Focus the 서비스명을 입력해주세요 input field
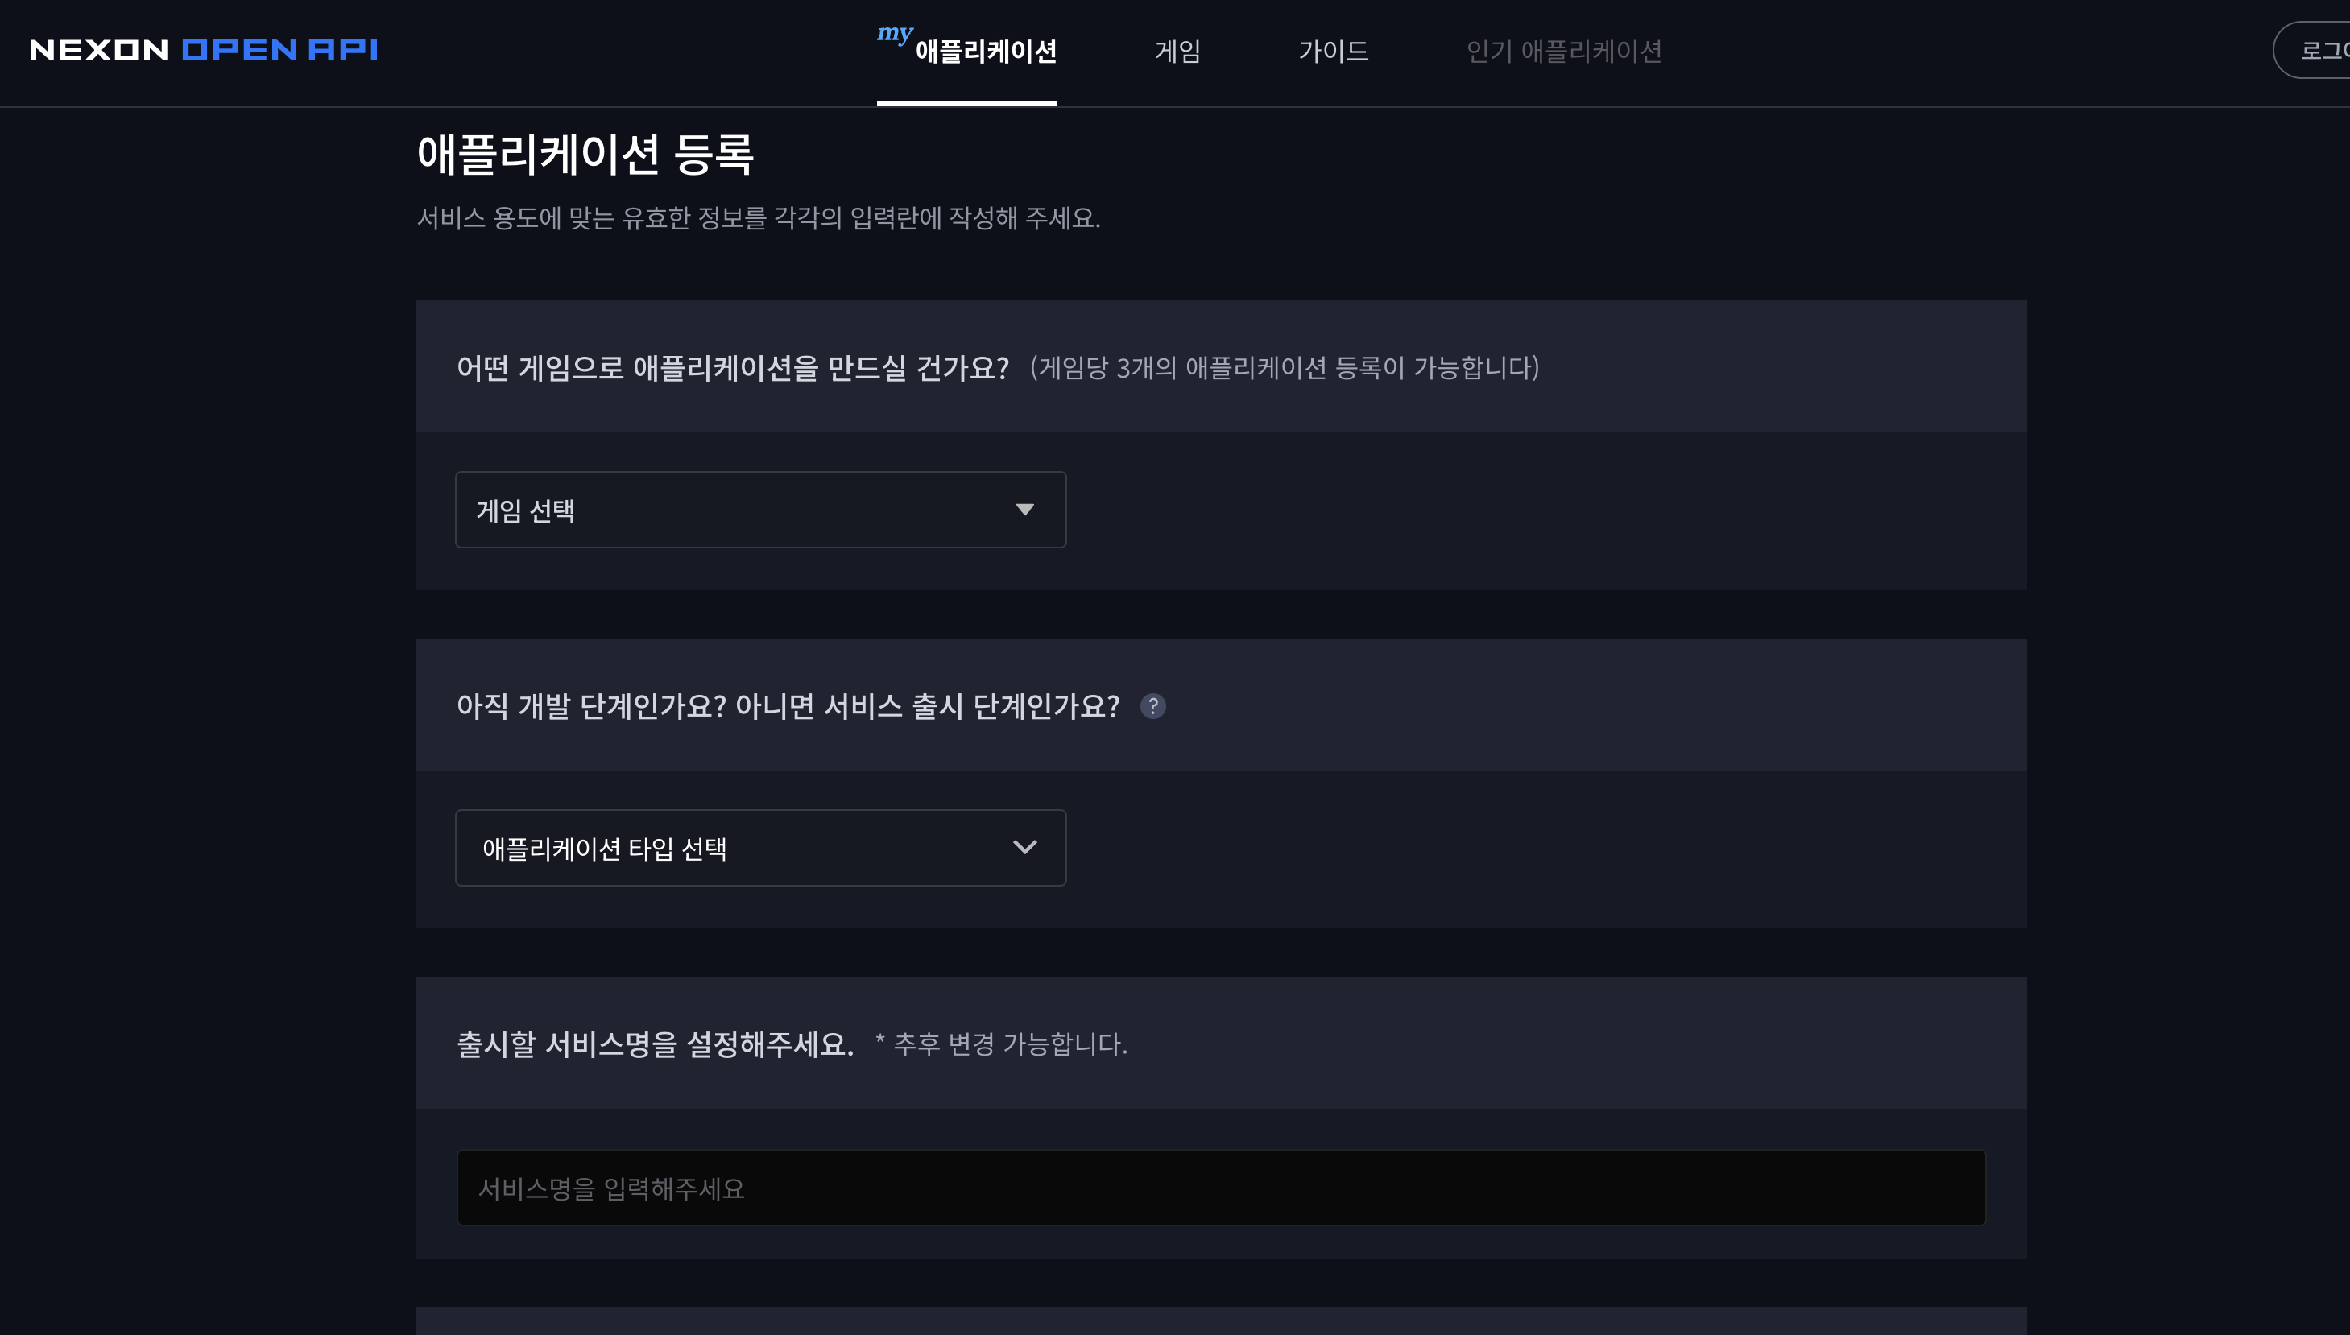This screenshot has width=2350, height=1335. [1220, 1188]
